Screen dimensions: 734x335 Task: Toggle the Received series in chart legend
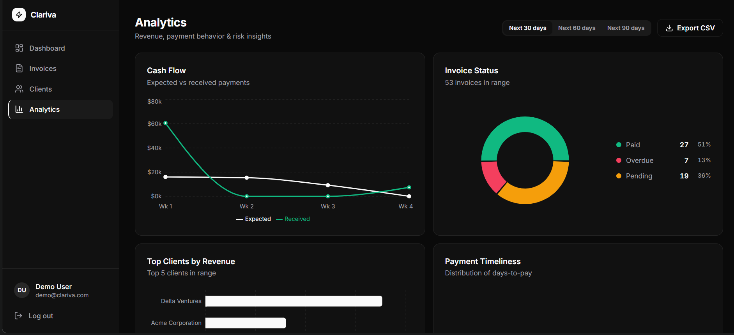coord(293,219)
